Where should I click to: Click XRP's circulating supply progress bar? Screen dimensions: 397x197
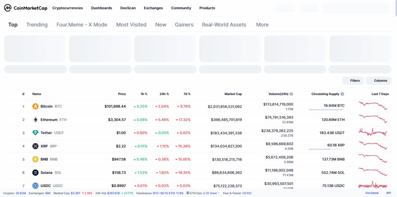326,149
